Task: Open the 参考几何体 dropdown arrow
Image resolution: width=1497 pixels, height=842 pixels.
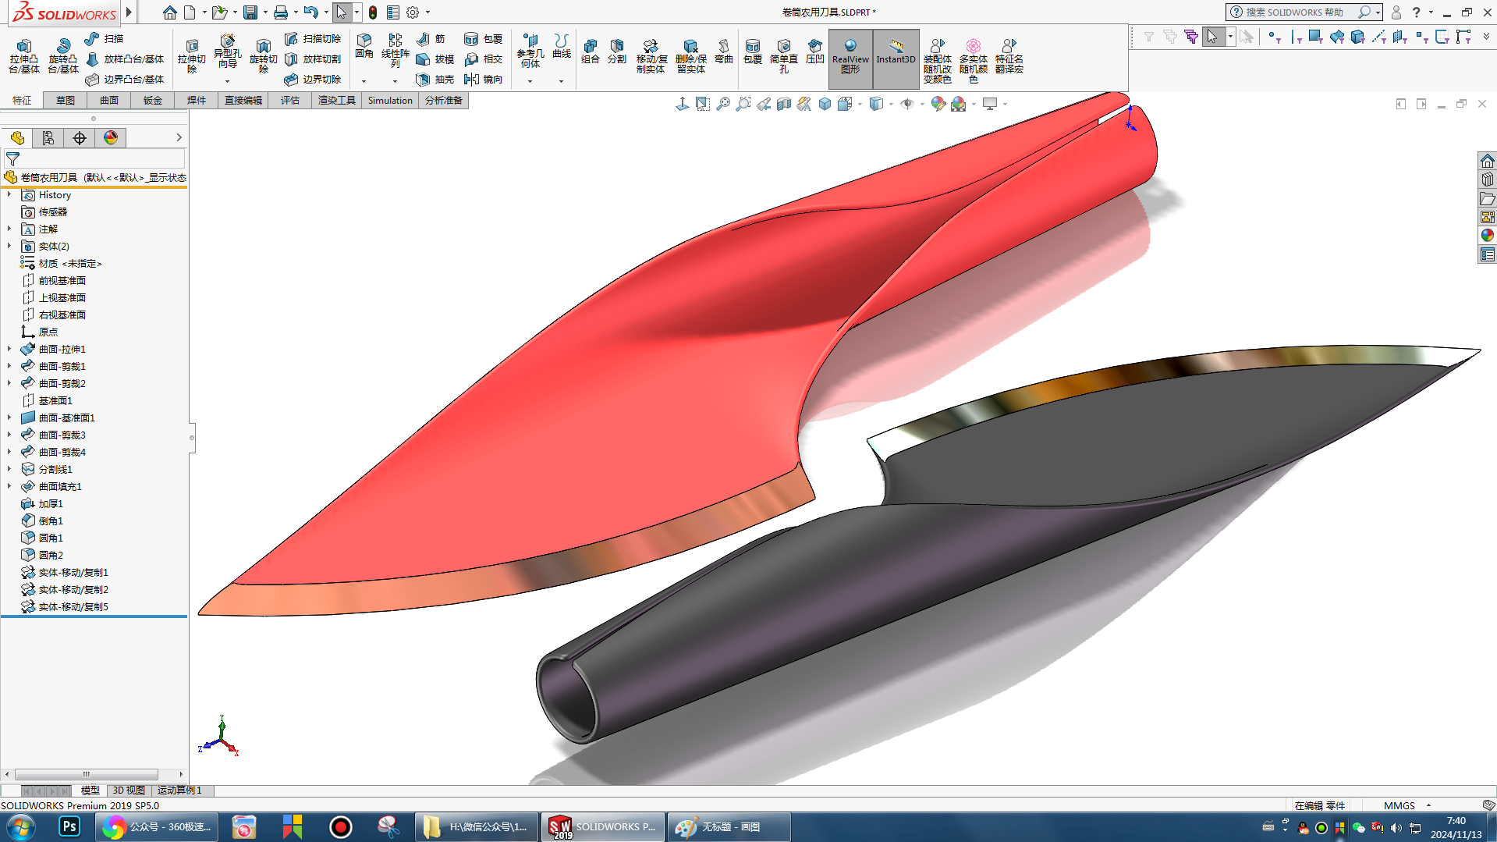Action: pyautogui.click(x=530, y=81)
